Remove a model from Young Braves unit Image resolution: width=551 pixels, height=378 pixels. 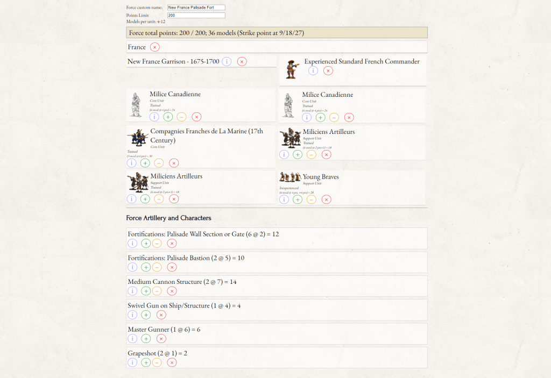(x=312, y=199)
